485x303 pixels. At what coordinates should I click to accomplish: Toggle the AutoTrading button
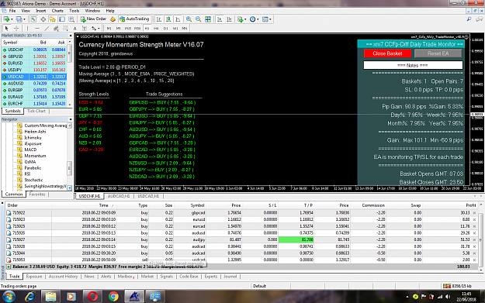click(x=134, y=19)
